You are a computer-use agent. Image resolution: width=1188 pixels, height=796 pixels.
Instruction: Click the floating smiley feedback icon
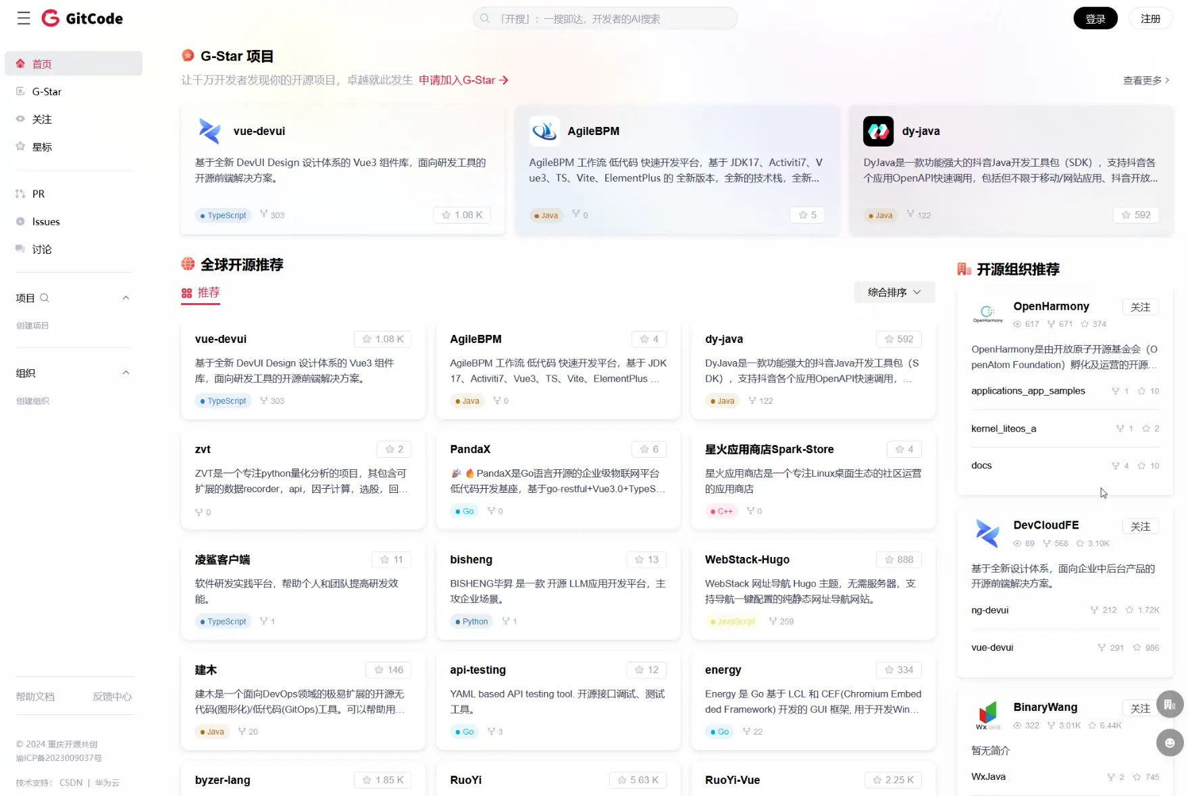click(x=1170, y=743)
